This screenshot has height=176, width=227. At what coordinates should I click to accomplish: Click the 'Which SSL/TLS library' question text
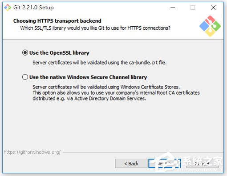[x=95, y=28]
